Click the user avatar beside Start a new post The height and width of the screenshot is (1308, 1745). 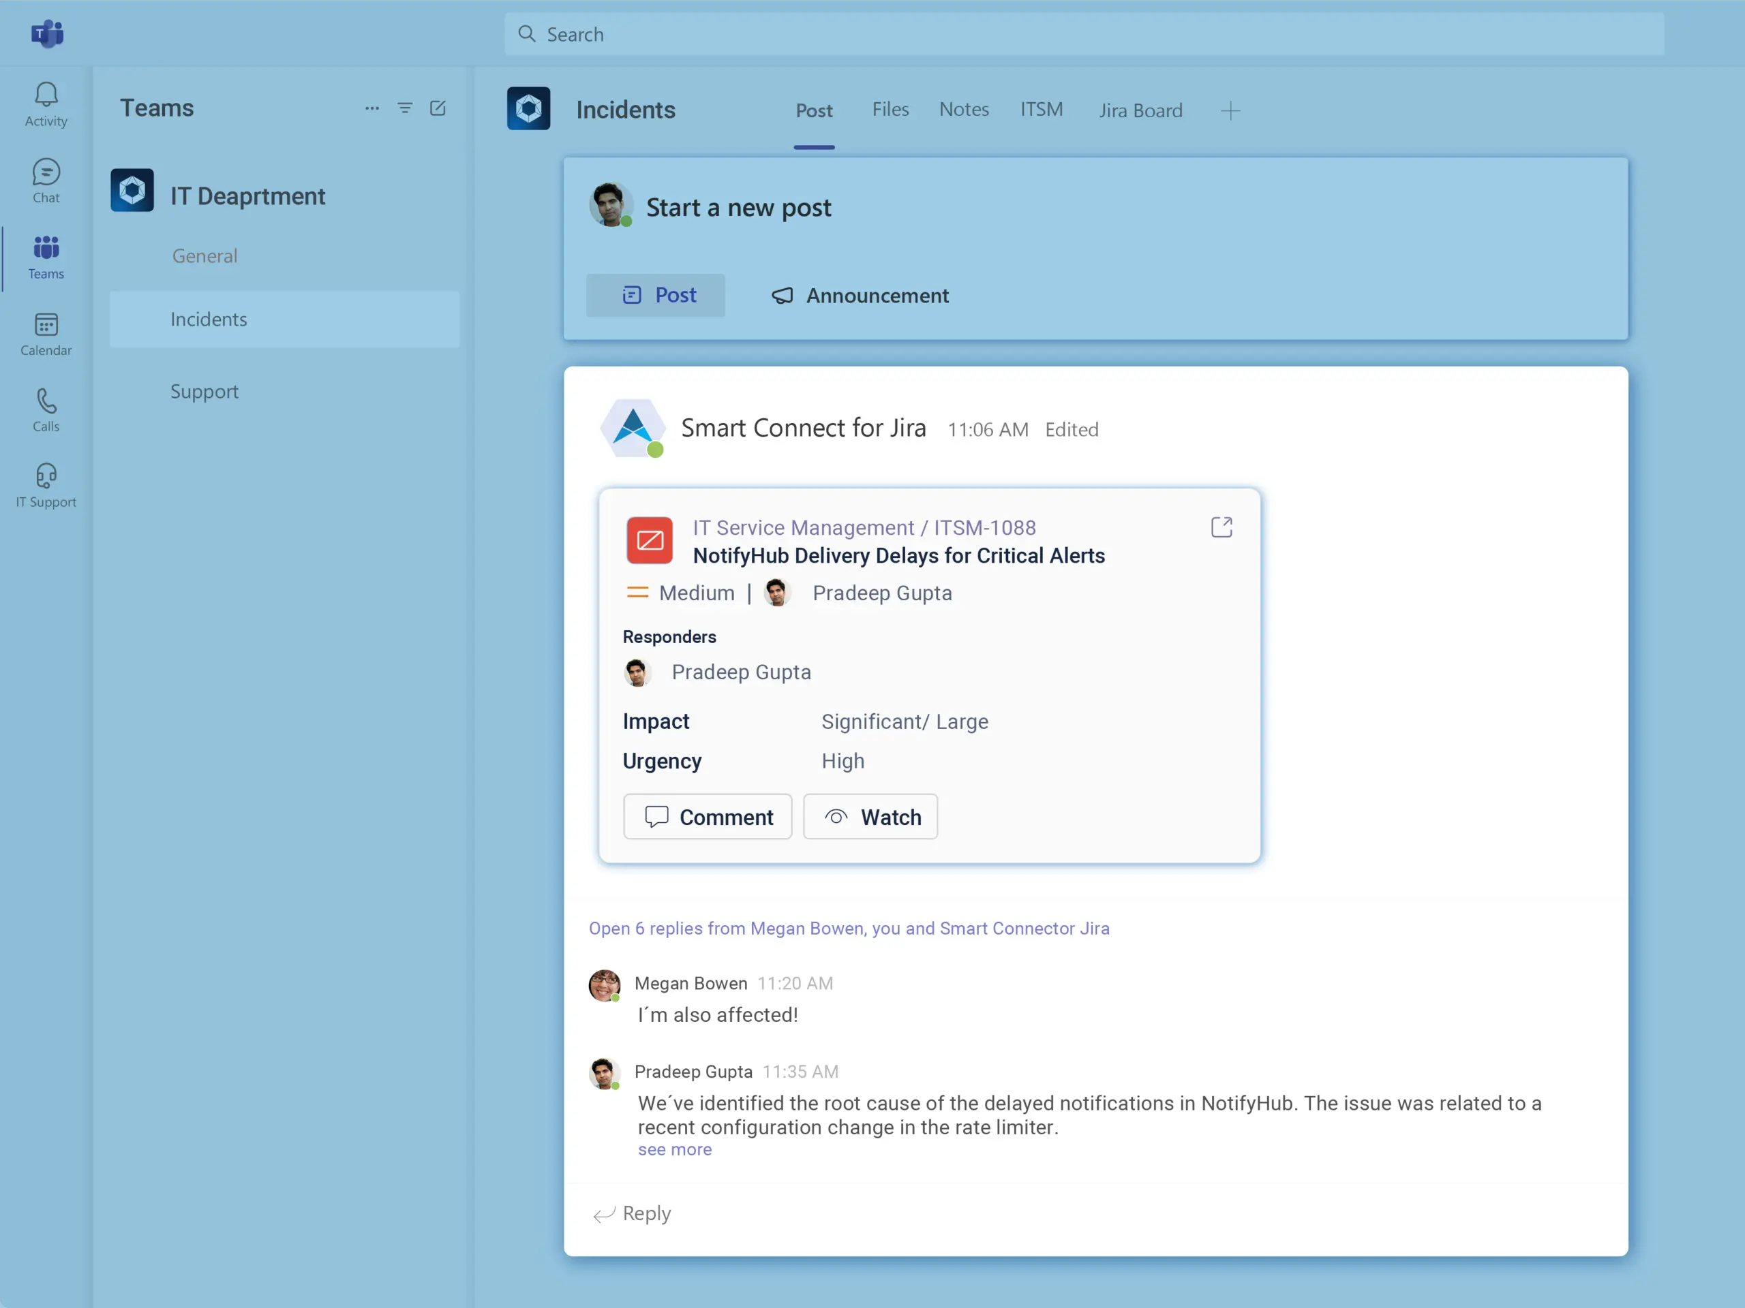tap(611, 205)
